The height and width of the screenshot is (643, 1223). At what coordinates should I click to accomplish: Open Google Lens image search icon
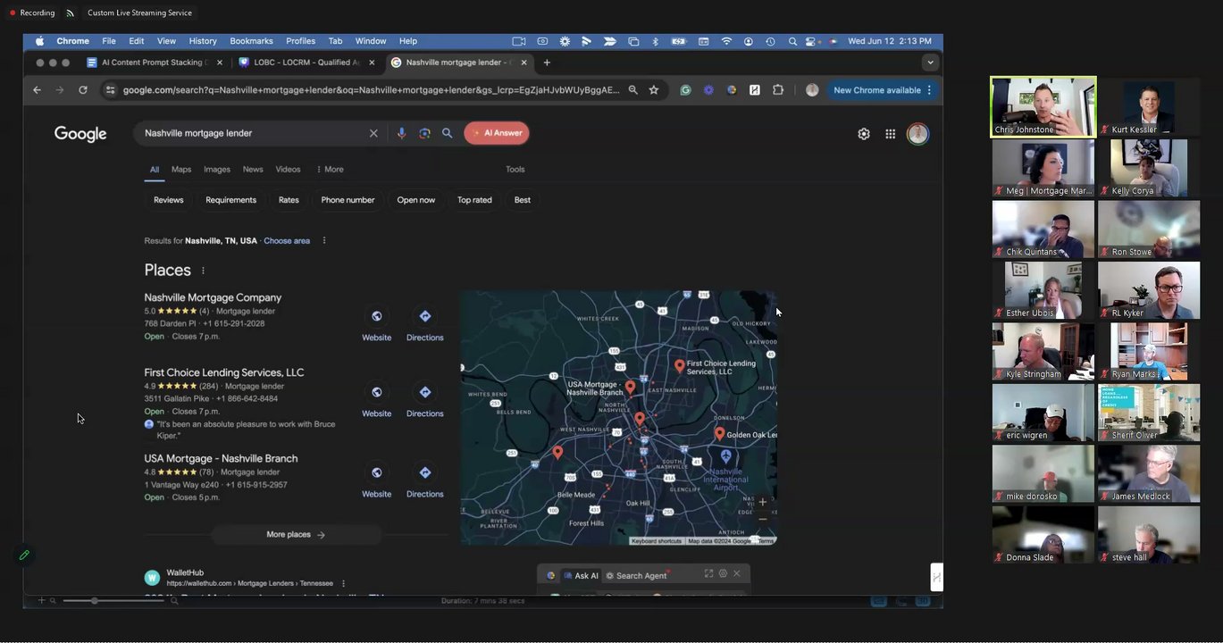(x=424, y=133)
